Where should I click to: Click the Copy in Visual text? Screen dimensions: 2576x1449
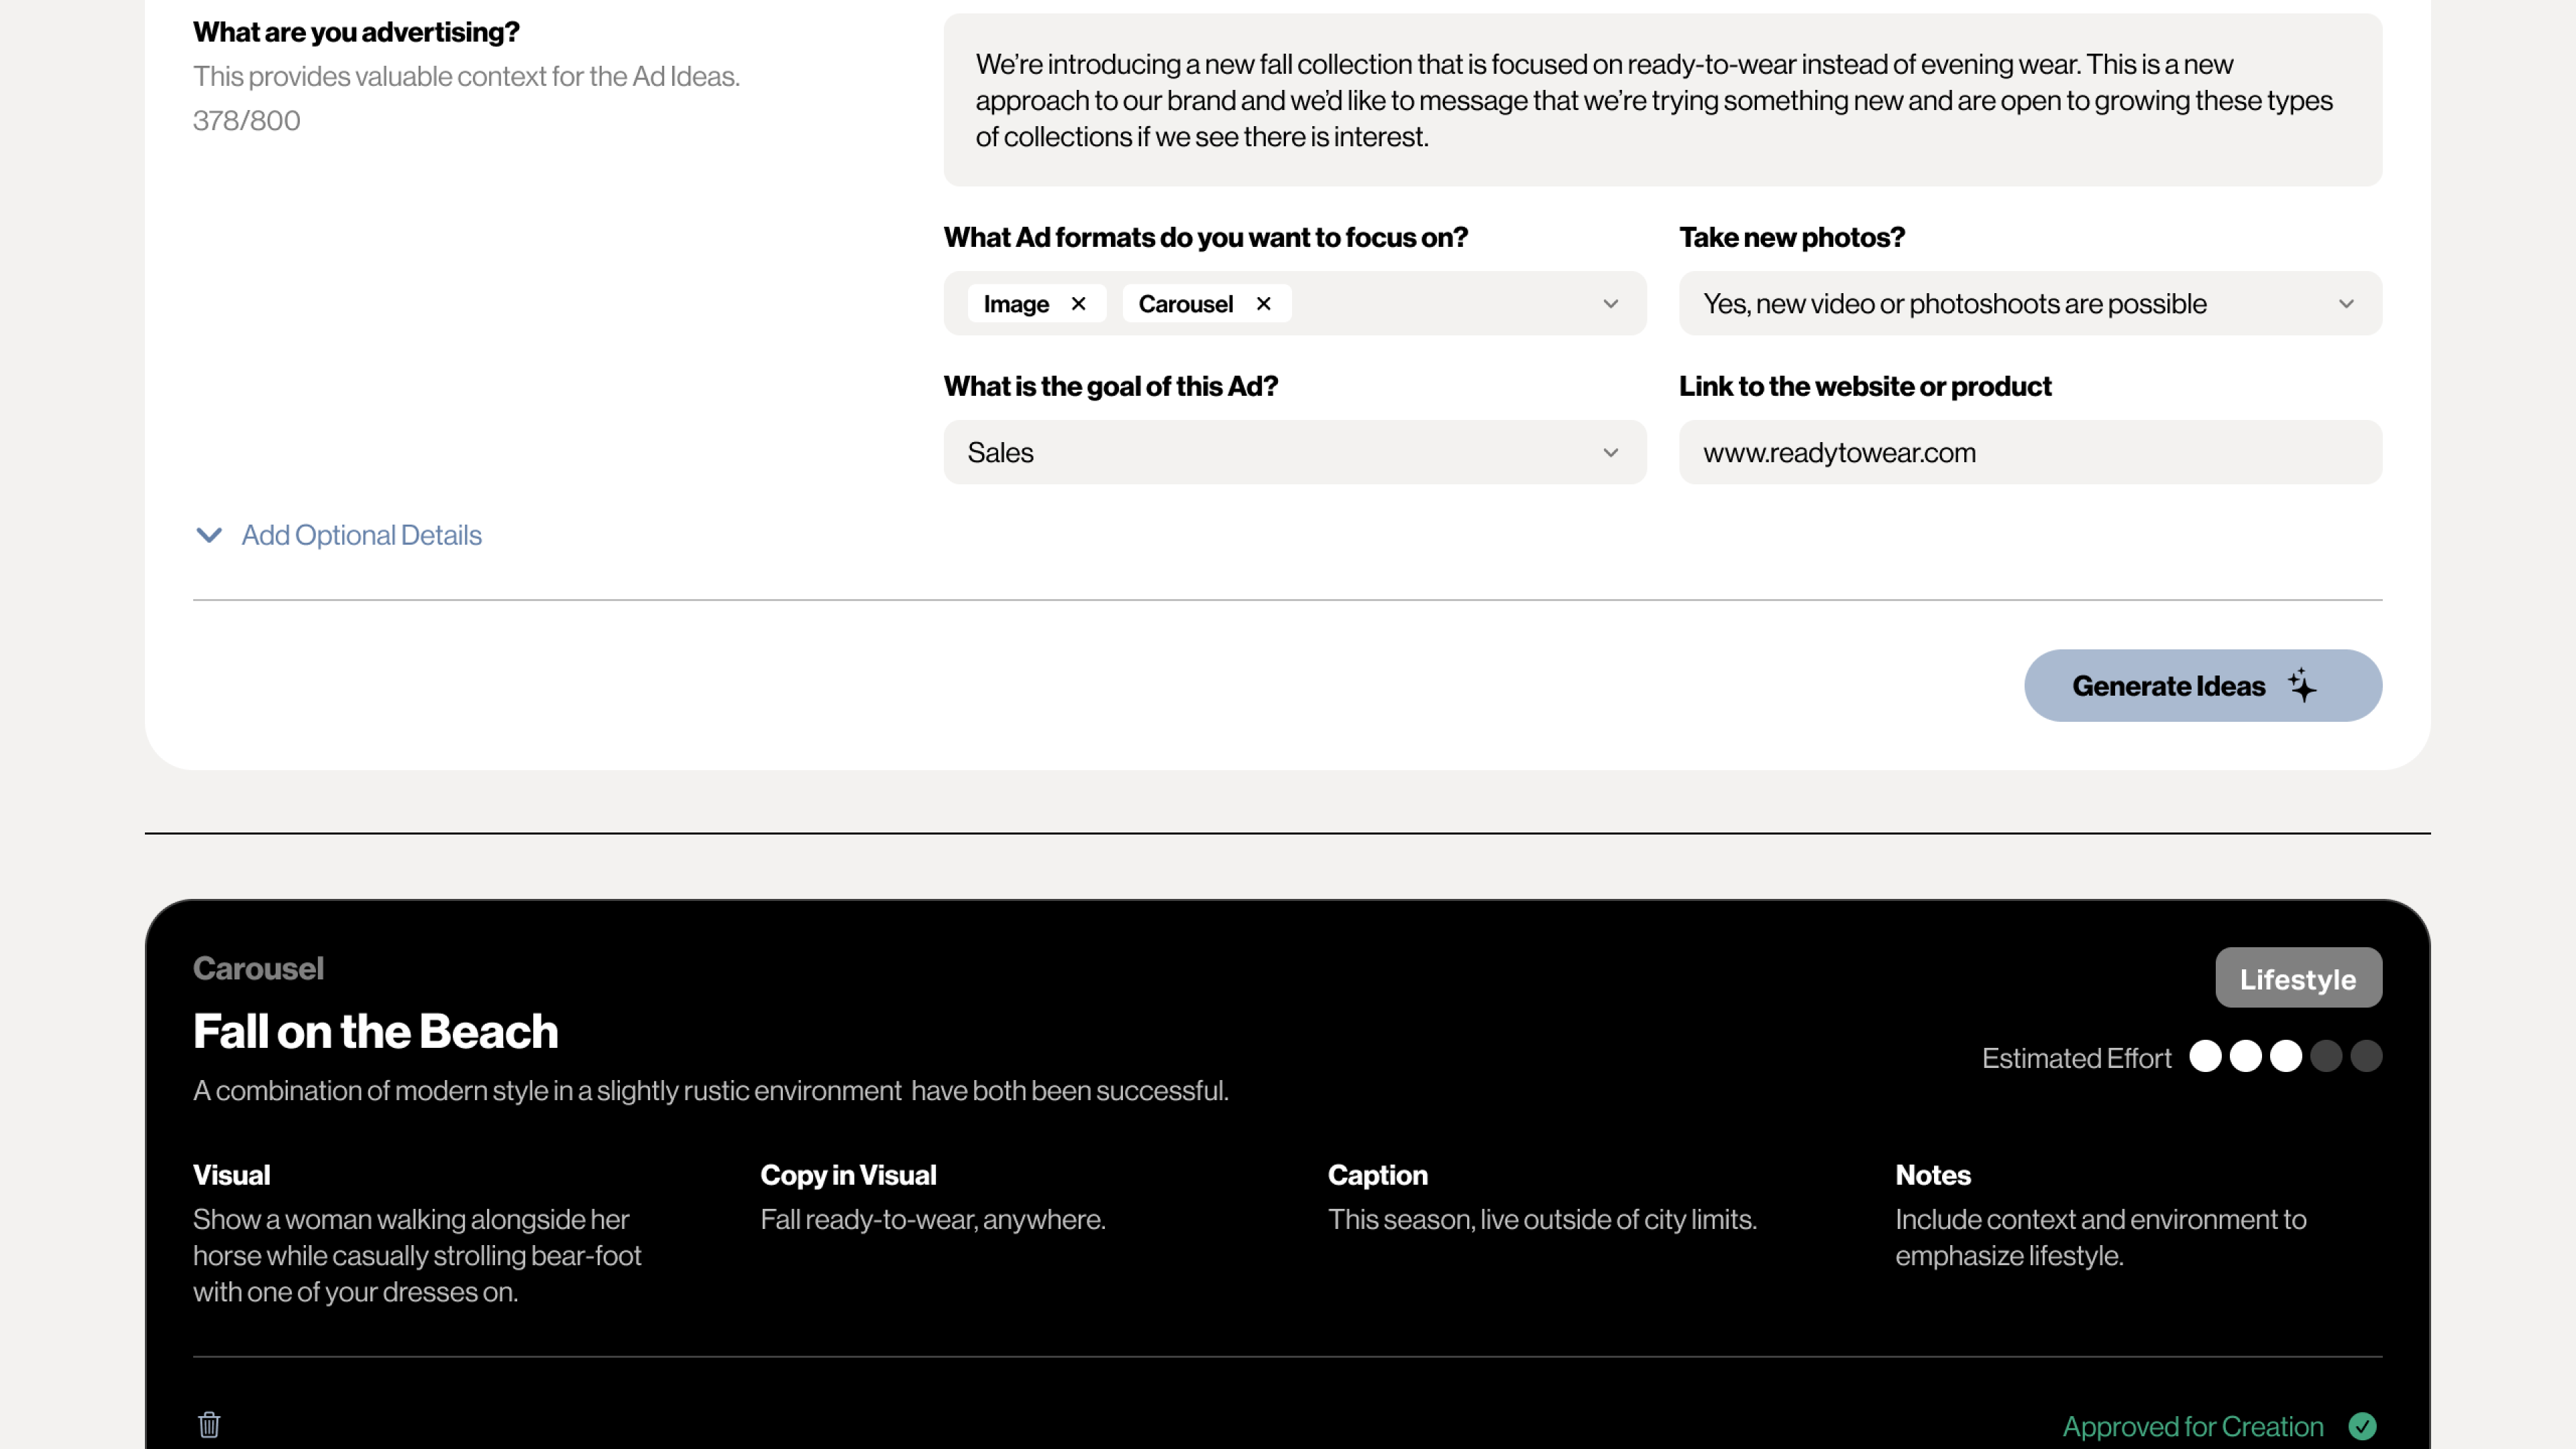tap(932, 1220)
